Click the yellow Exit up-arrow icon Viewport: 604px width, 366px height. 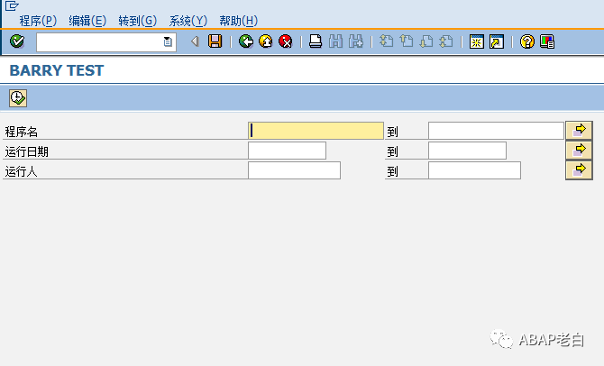266,41
